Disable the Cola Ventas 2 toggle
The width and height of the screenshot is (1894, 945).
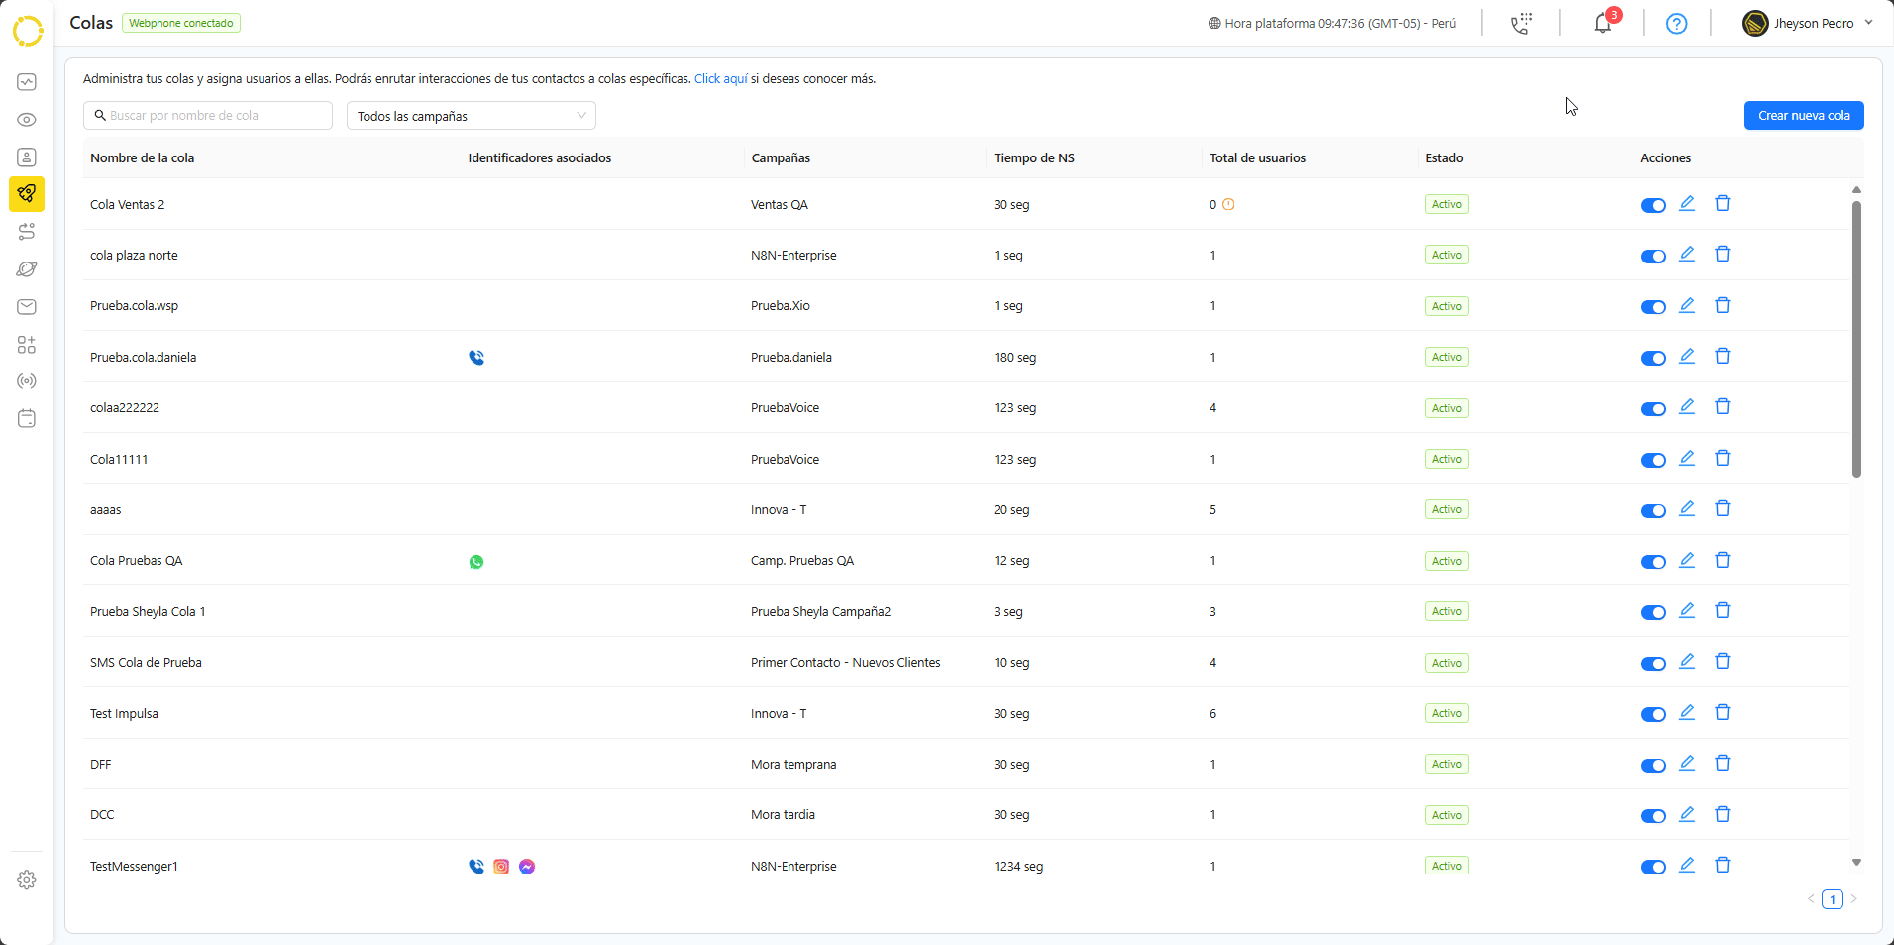coord(1653,205)
